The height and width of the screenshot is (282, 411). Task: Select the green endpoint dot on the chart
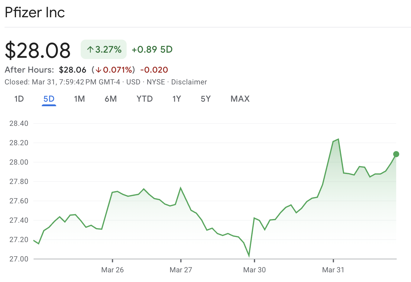[396, 154]
